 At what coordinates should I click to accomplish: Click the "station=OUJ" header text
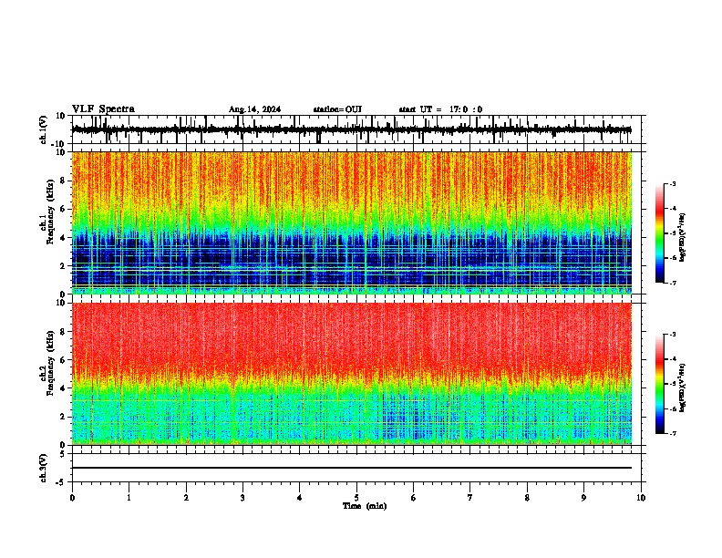[x=337, y=109]
